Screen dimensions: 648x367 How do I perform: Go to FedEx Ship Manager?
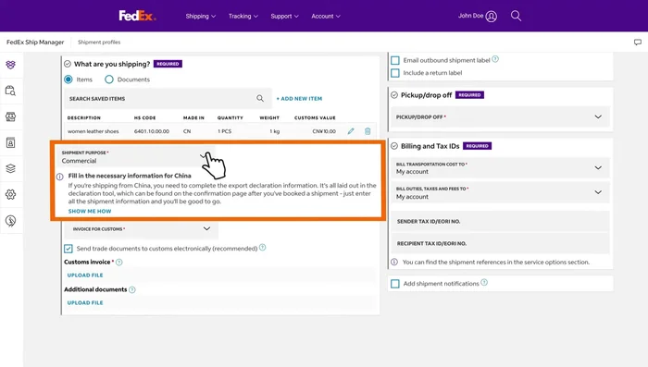tap(35, 43)
